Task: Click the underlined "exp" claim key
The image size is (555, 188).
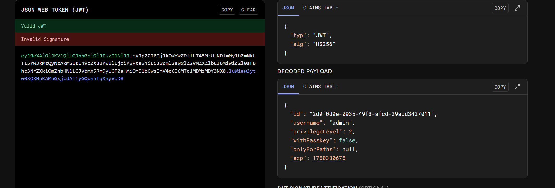Action: tap(298, 158)
